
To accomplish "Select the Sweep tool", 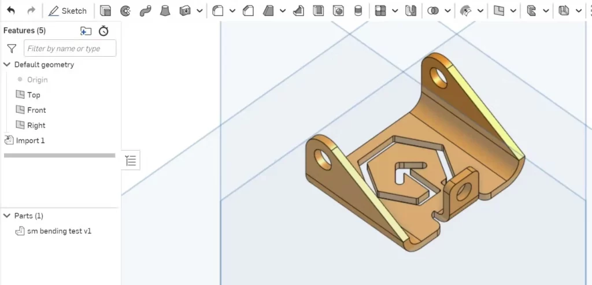I will click(x=145, y=10).
